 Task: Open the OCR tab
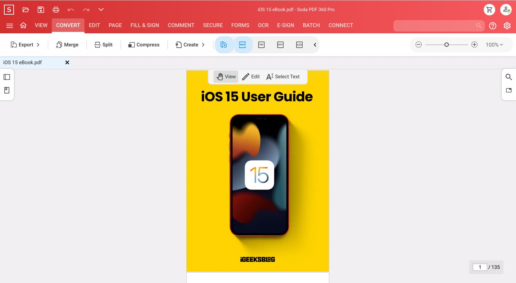coord(263,25)
